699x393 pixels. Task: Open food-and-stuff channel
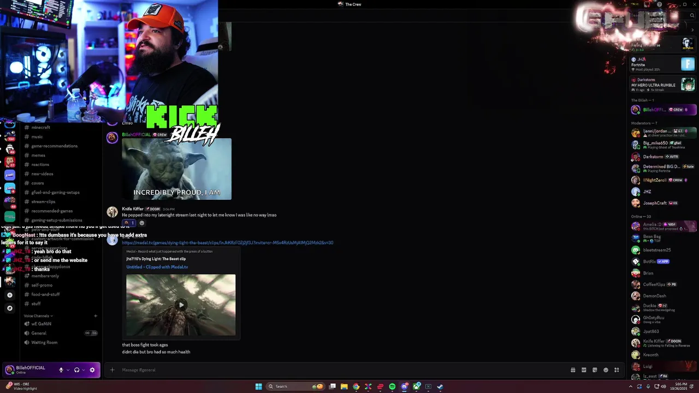pyautogui.click(x=60, y=294)
